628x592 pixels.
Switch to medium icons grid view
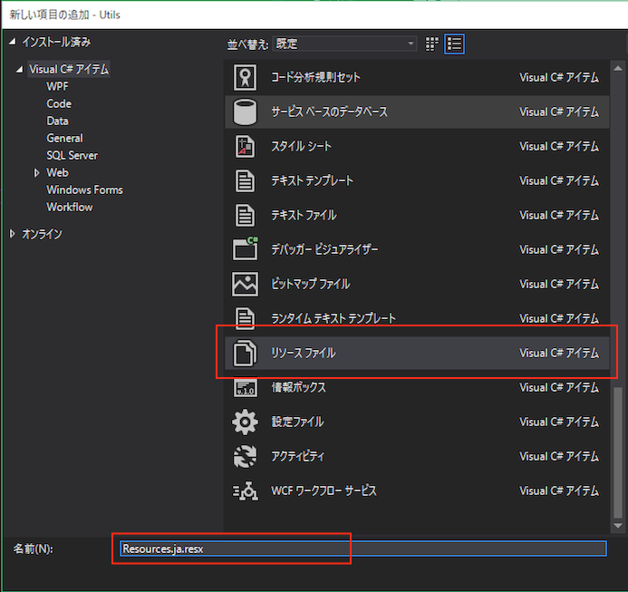[431, 44]
